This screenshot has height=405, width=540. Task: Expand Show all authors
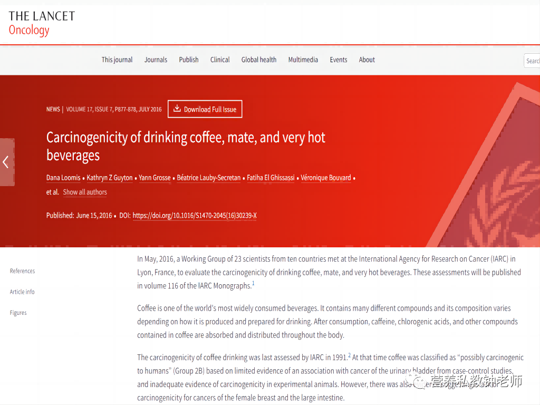(x=85, y=192)
